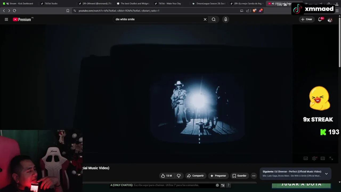The width and height of the screenshot is (341, 192).
Task: Reload the page
Action: pyautogui.click(x=14, y=11)
